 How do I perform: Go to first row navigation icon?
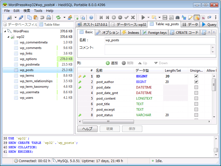(x=101, y=17)
